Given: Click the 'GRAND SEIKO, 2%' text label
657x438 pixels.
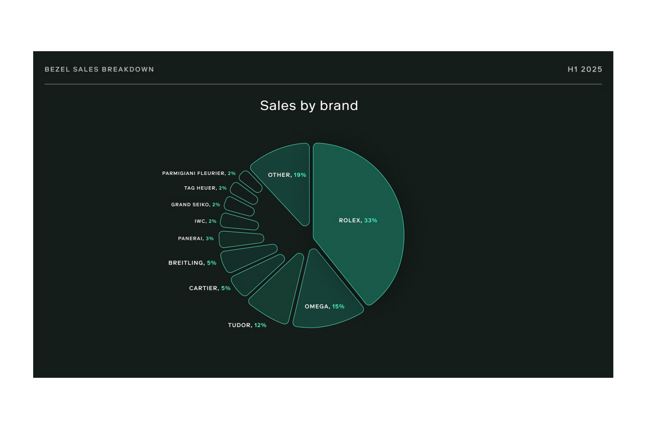Looking at the screenshot, I should (x=195, y=205).
